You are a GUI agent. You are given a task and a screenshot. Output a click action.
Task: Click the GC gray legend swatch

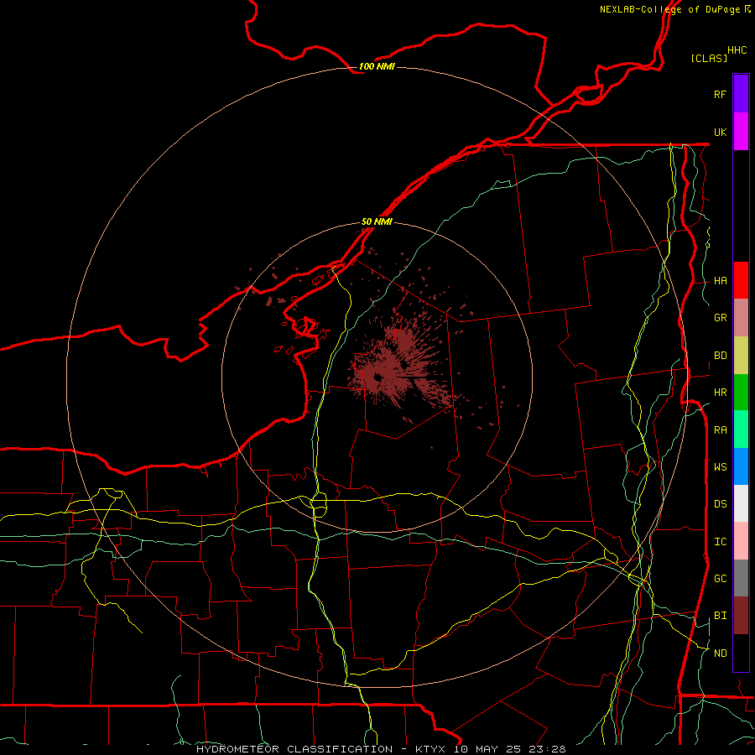click(741, 578)
